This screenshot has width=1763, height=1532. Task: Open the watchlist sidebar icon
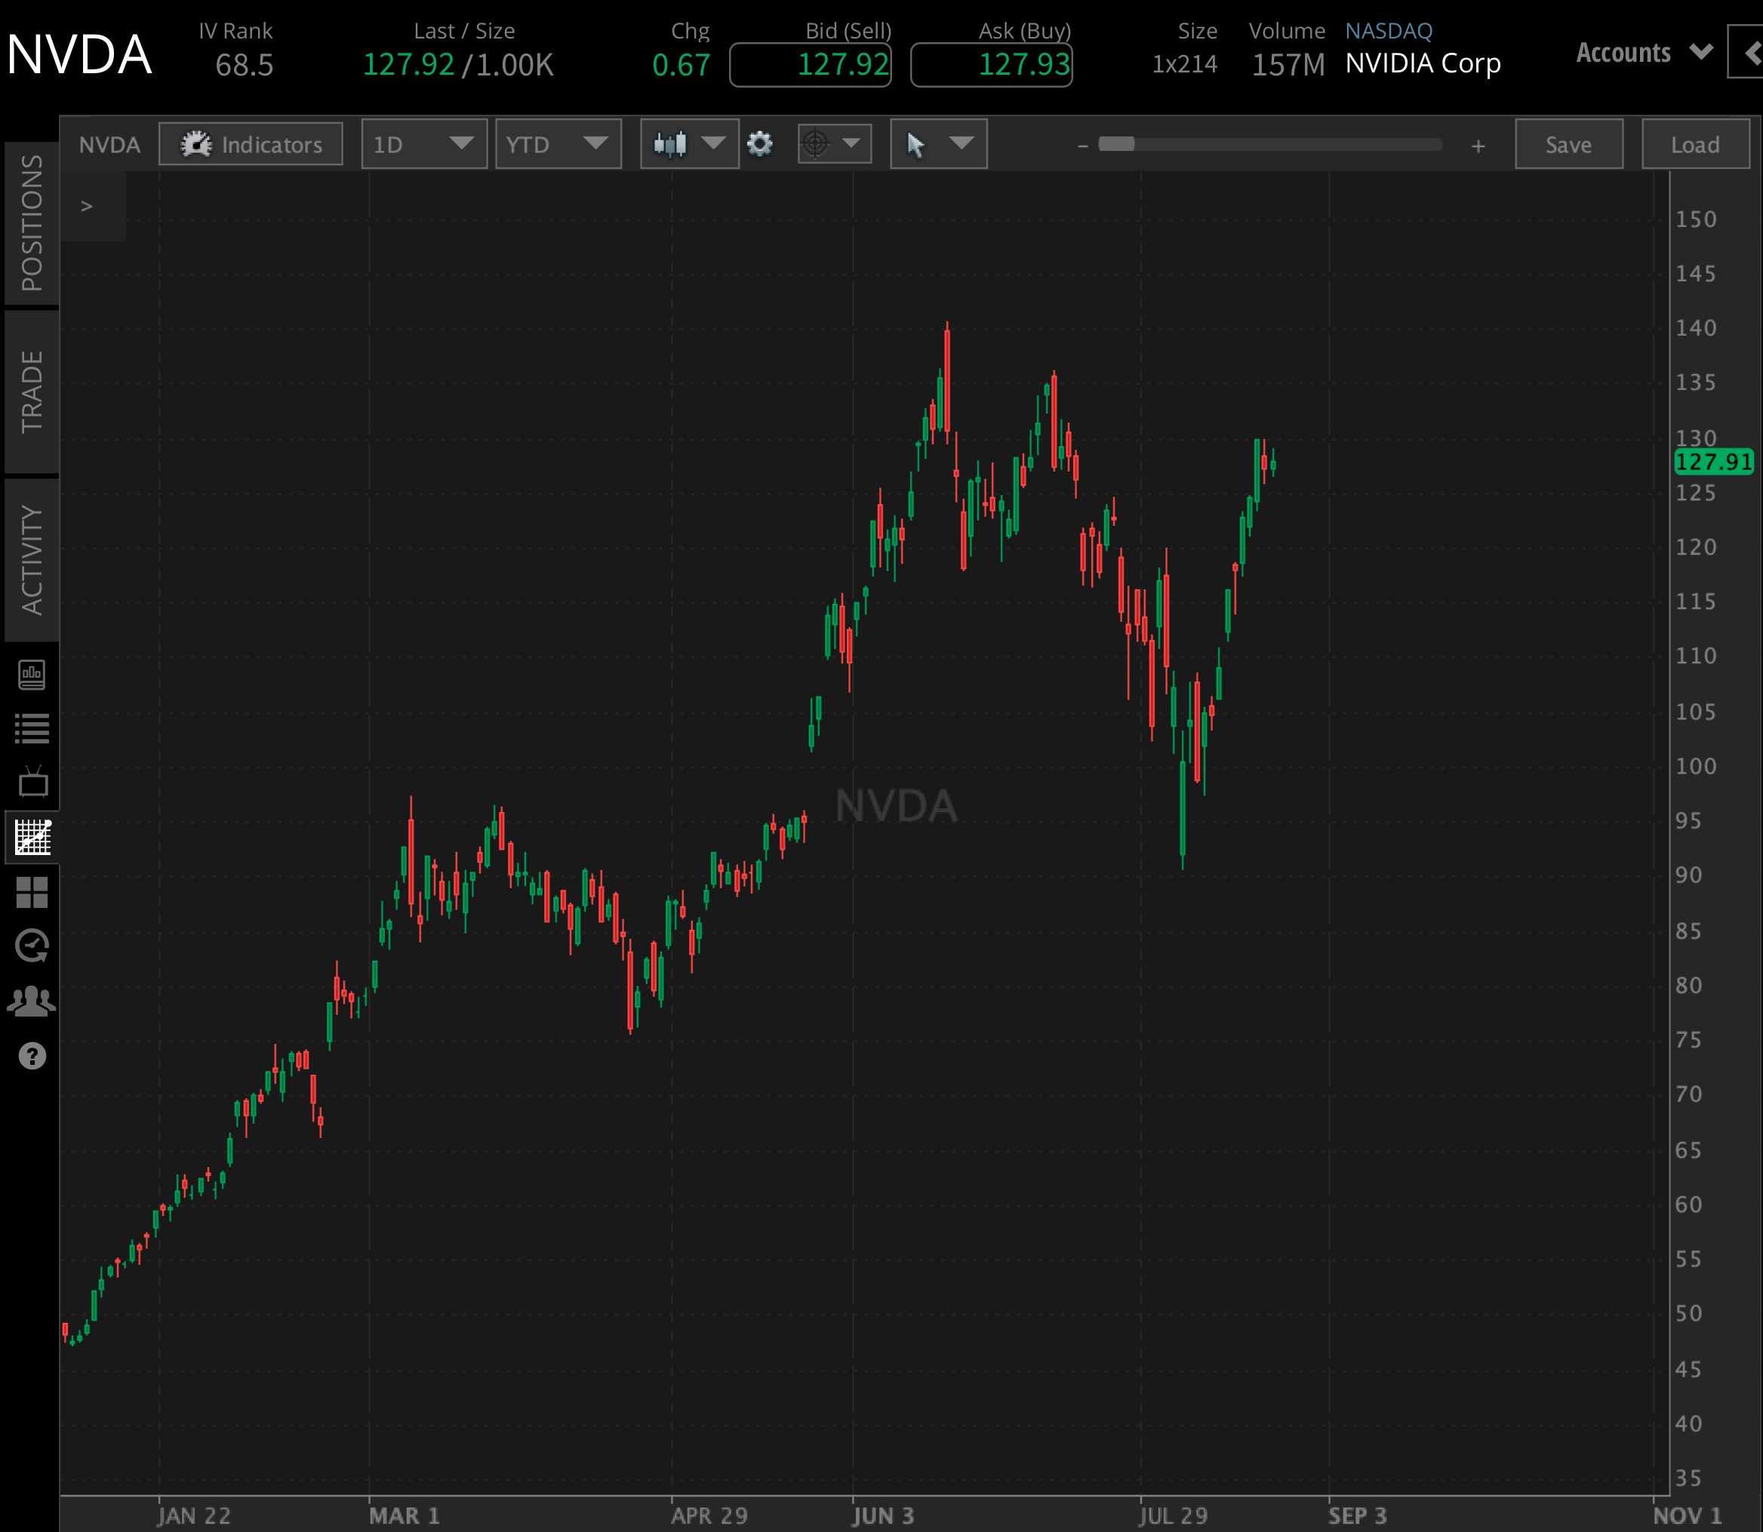coord(32,727)
